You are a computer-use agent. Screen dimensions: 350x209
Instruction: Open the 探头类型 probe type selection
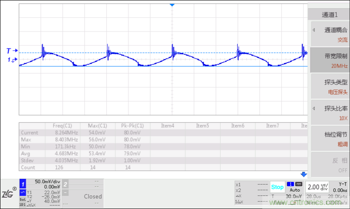click(x=330, y=86)
